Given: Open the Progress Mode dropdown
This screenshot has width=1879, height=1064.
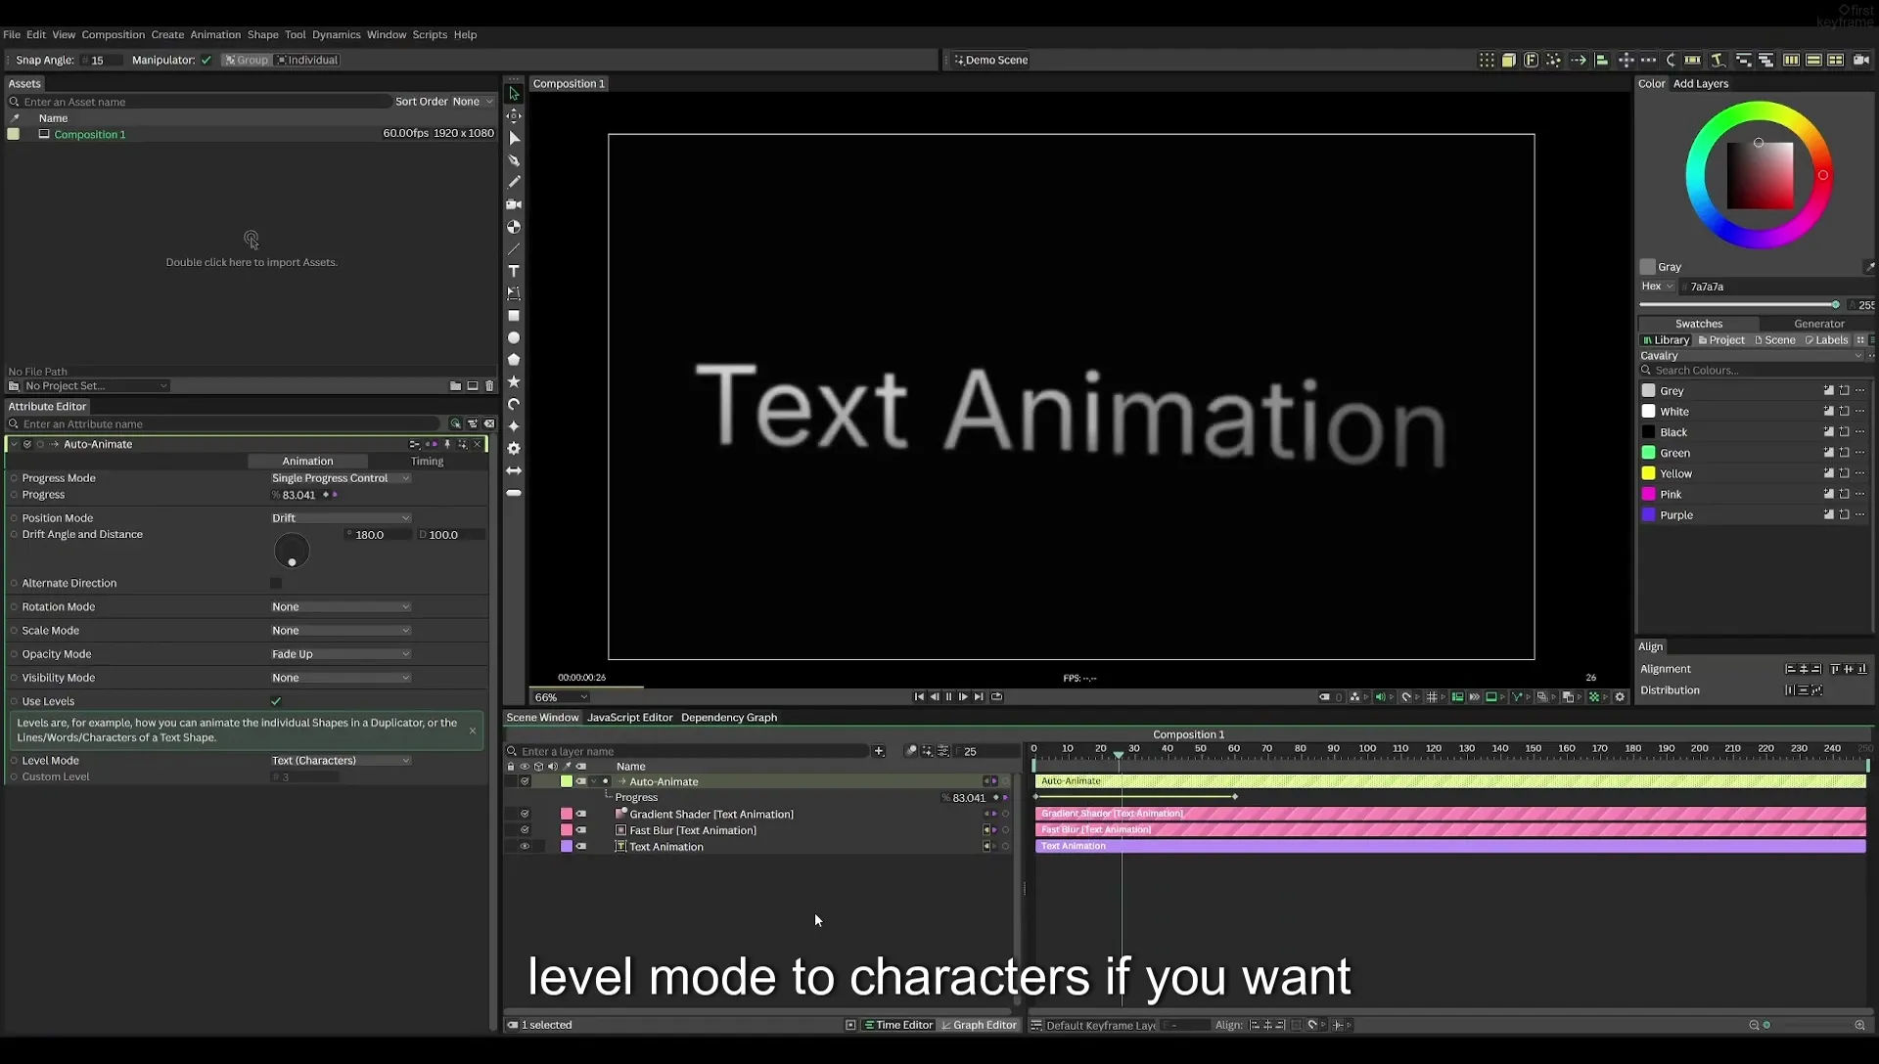Looking at the screenshot, I should (x=341, y=478).
